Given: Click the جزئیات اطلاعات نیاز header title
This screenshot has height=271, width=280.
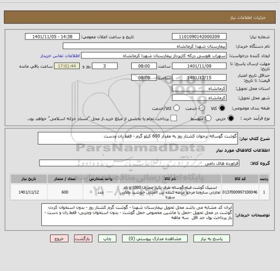Looking at the screenshot, I should [248, 18].
